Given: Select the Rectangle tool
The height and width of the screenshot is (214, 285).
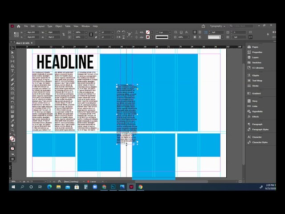Looking at the screenshot, I should click(x=12, y=93).
